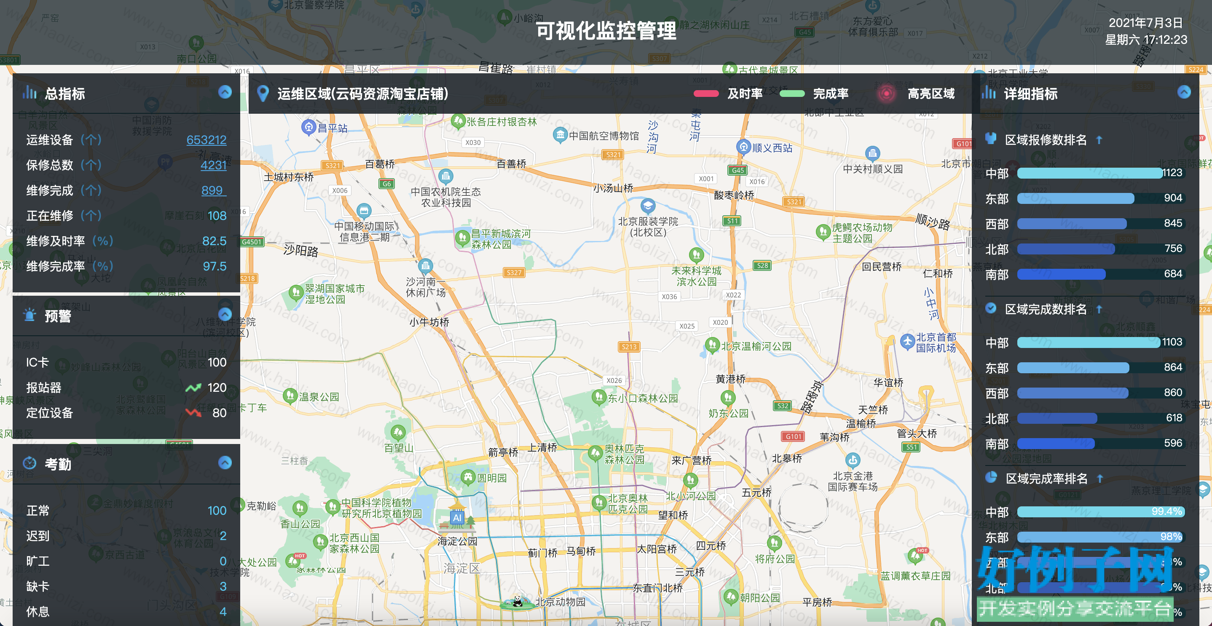The height and width of the screenshot is (626, 1212).
Task: Click the 沙河南一休闲广场 map marker
Action: point(425,267)
